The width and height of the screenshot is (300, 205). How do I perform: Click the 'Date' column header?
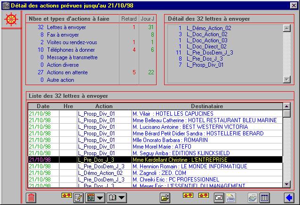[x=43, y=106]
